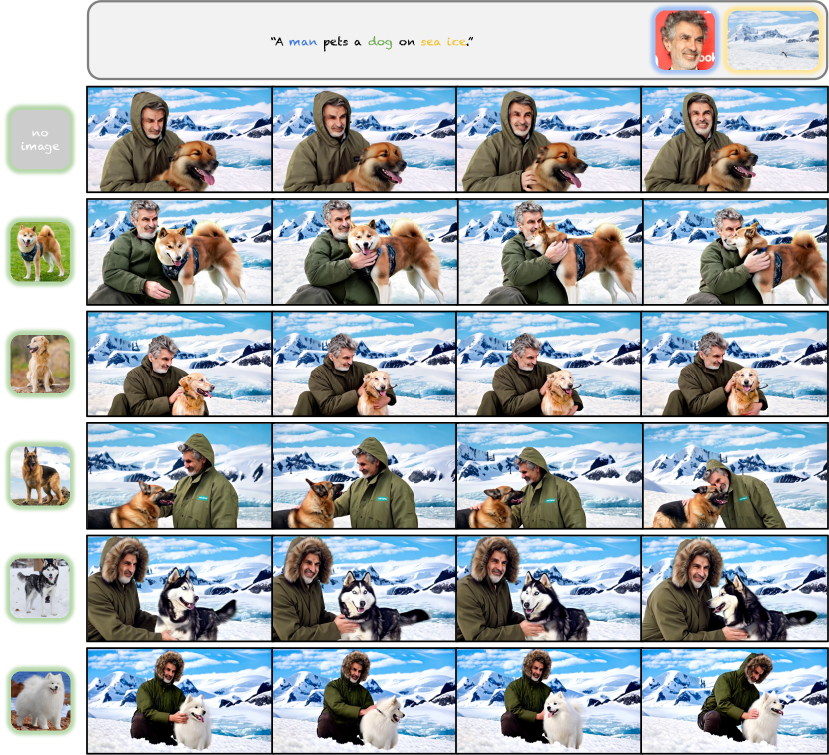Select the fourth golden retriever result image
Viewport: 829px width, 755px height.
click(x=735, y=364)
